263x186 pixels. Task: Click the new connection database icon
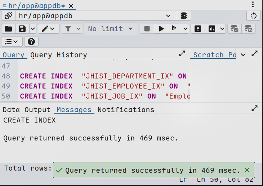pyautogui.click(x=184, y=16)
